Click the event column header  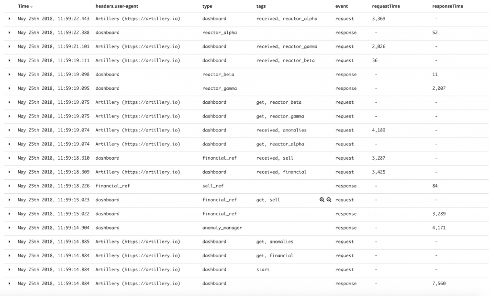click(x=342, y=7)
